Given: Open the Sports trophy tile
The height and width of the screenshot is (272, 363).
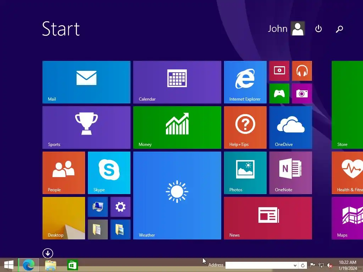Looking at the screenshot, I should (86, 127).
